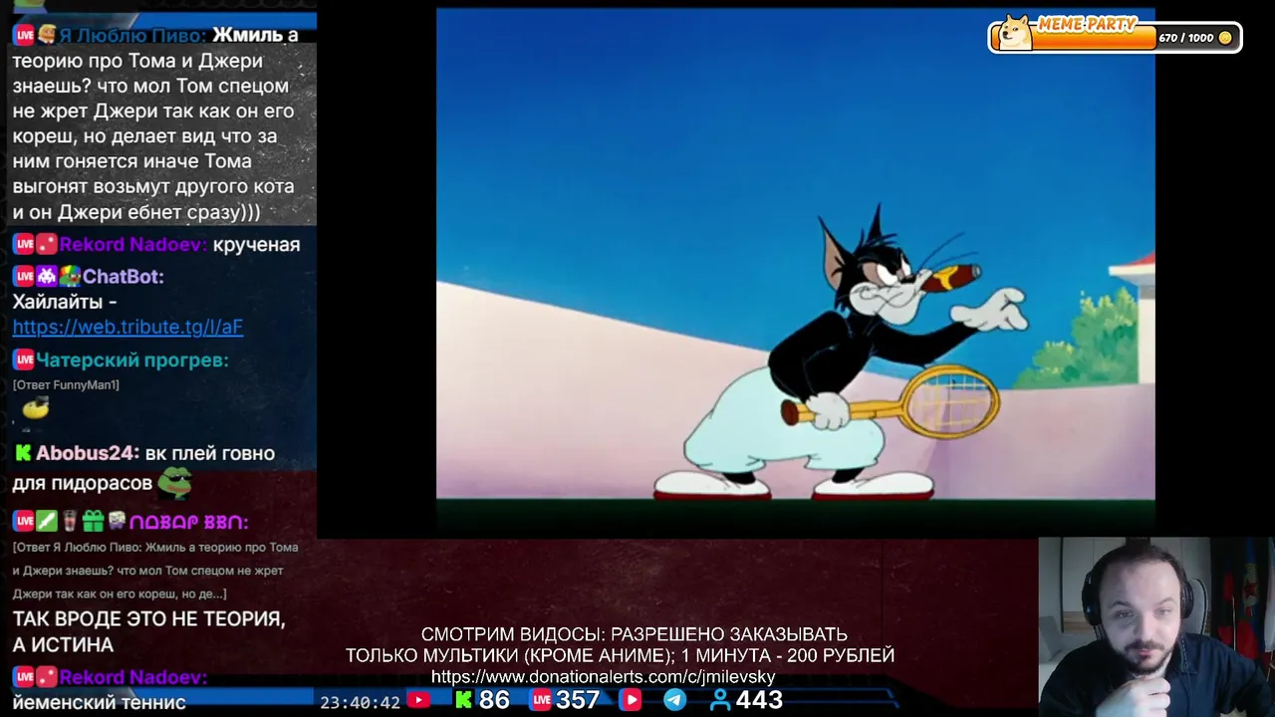Click dice badge beside Rekord Nadoev крученая message
This screenshot has height=717, width=1275.
click(x=46, y=244)
